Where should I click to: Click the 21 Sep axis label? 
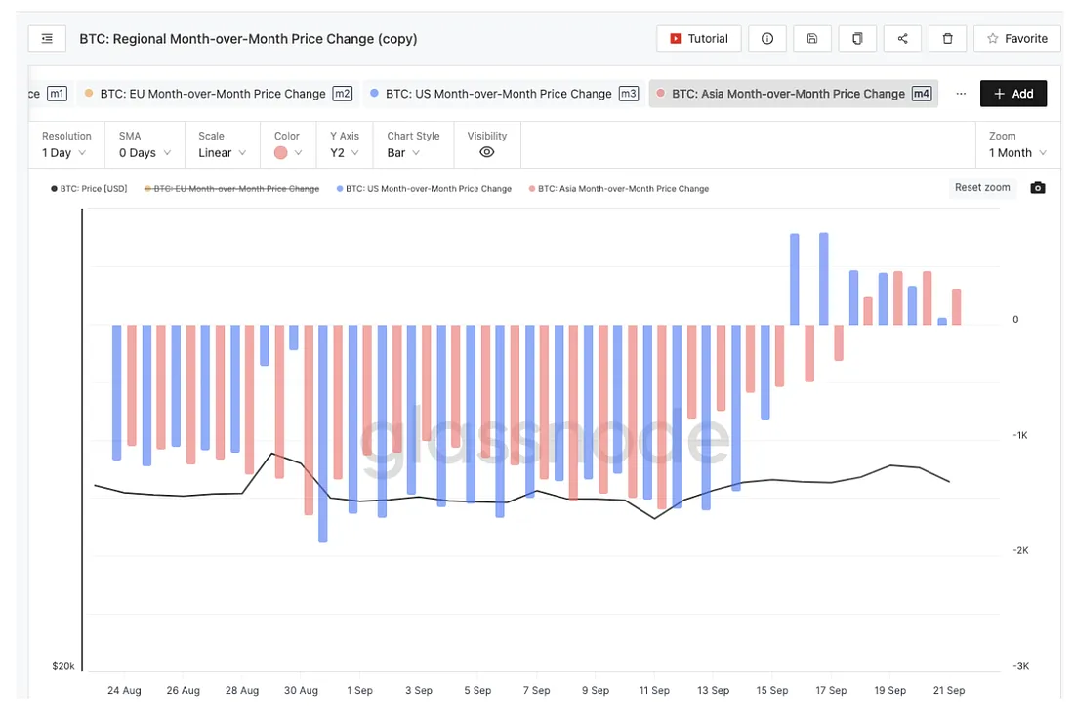point(949,690)
